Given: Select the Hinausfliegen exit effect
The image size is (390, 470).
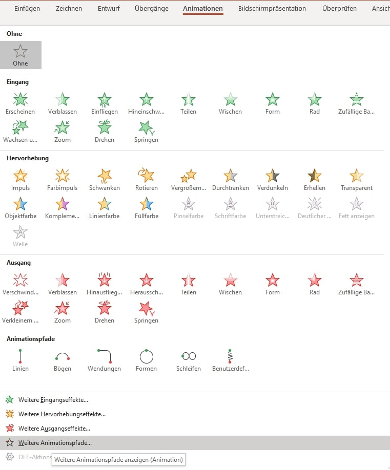Looking at the screenshot, I should (105, 284).
